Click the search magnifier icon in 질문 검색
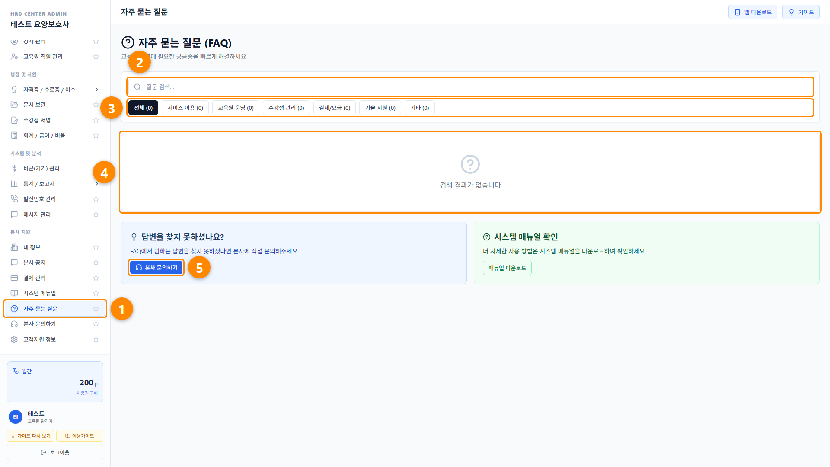The width and height of the screenshot is (830, 467). tap(137, 87)
